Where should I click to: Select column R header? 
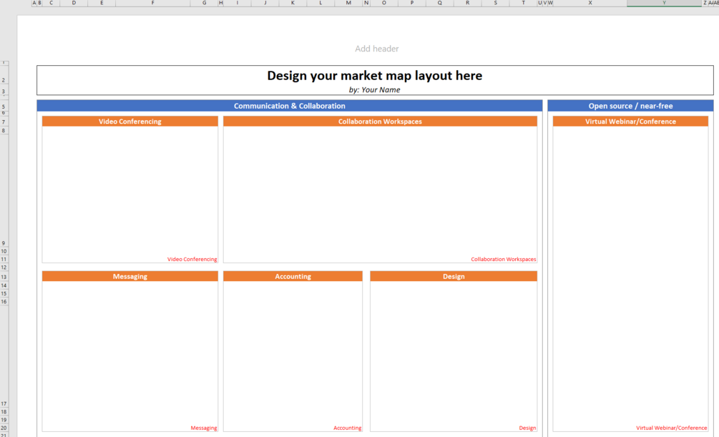[468, 3]
